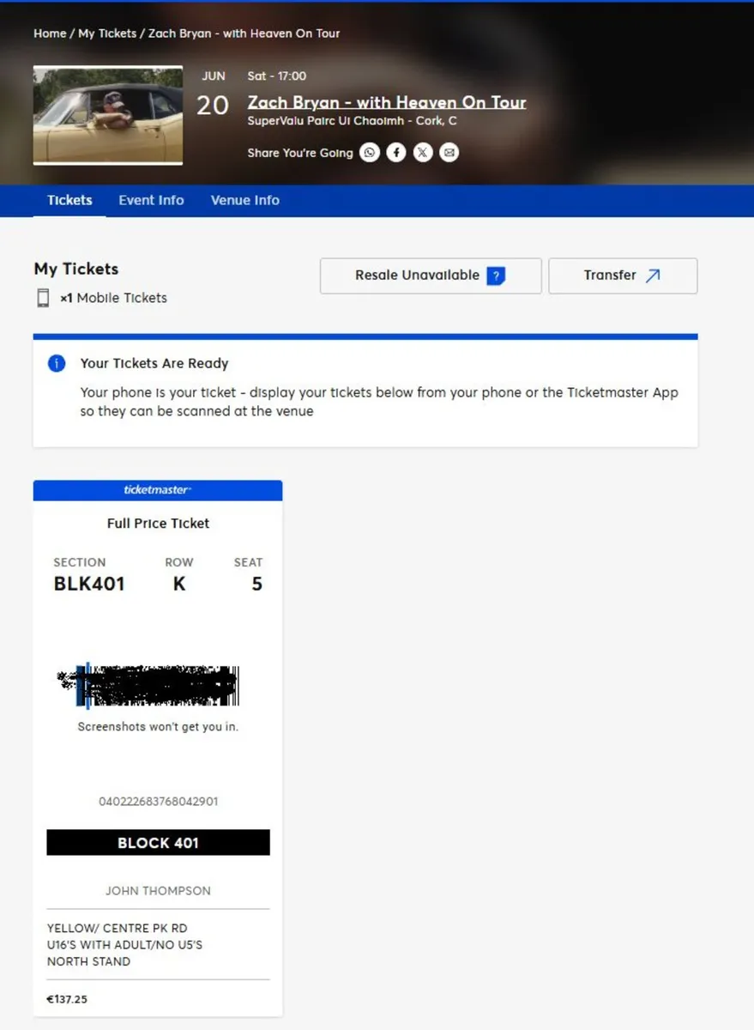
Task: Click the YELLOW/ CENTRE PK RD text
Action: [117, 928]
